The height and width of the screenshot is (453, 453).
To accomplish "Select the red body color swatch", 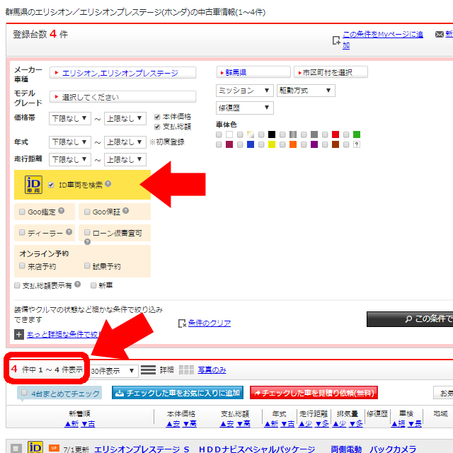I will click(x=336, y=134).
